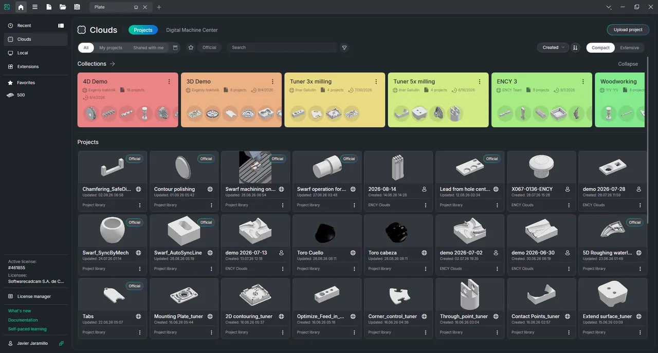This screenshot has width=658, height=353.
Task: Open the Projects tab
Action: click(x=143, y=30)
